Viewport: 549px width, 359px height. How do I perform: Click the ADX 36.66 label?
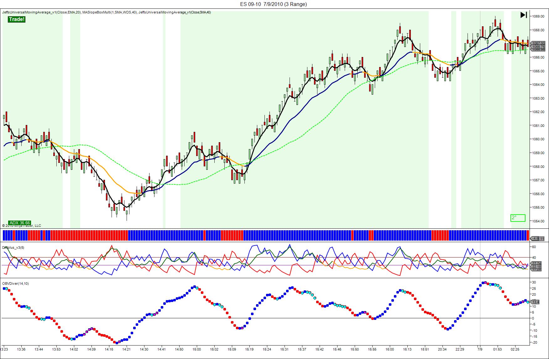(x=20, y=223)
